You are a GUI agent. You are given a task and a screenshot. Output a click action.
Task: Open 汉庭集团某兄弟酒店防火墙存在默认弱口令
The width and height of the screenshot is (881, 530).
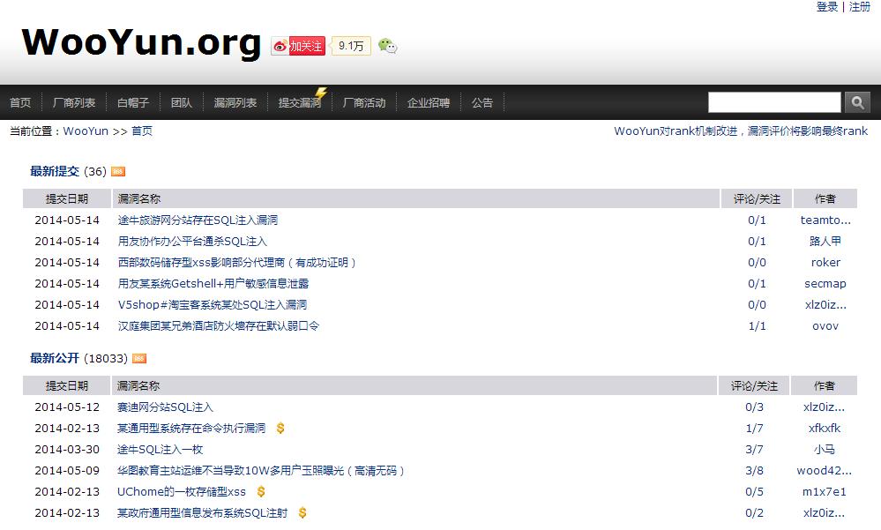pyautogui.click(x=219, y=326)
